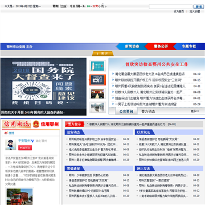The image size is (205, 205).
Task: Click the 设为首页 link
Action: coord(179,11)
